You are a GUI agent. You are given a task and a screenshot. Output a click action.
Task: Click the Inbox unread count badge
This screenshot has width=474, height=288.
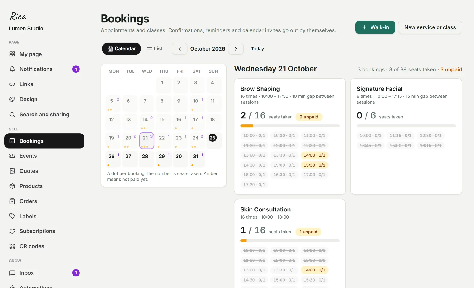[x=76, y=273]
